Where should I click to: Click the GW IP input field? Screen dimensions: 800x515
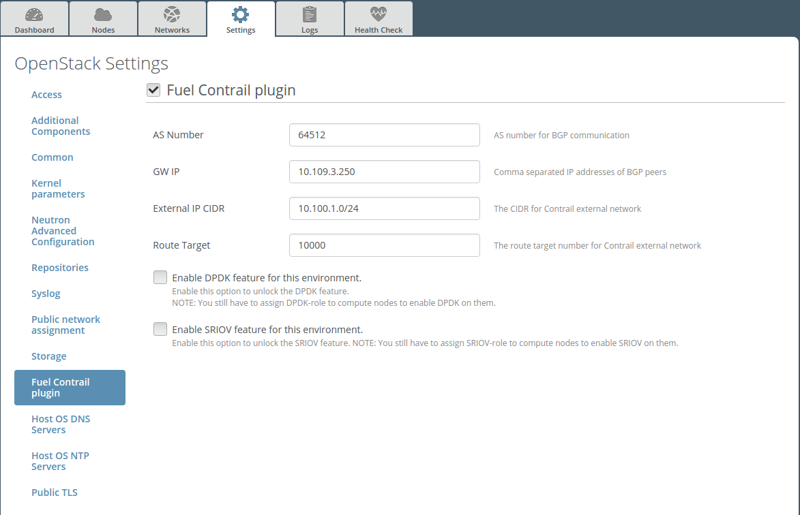[x=384, y=172]
